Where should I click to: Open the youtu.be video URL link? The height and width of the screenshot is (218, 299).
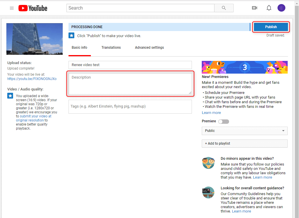[x=32, y=79]
